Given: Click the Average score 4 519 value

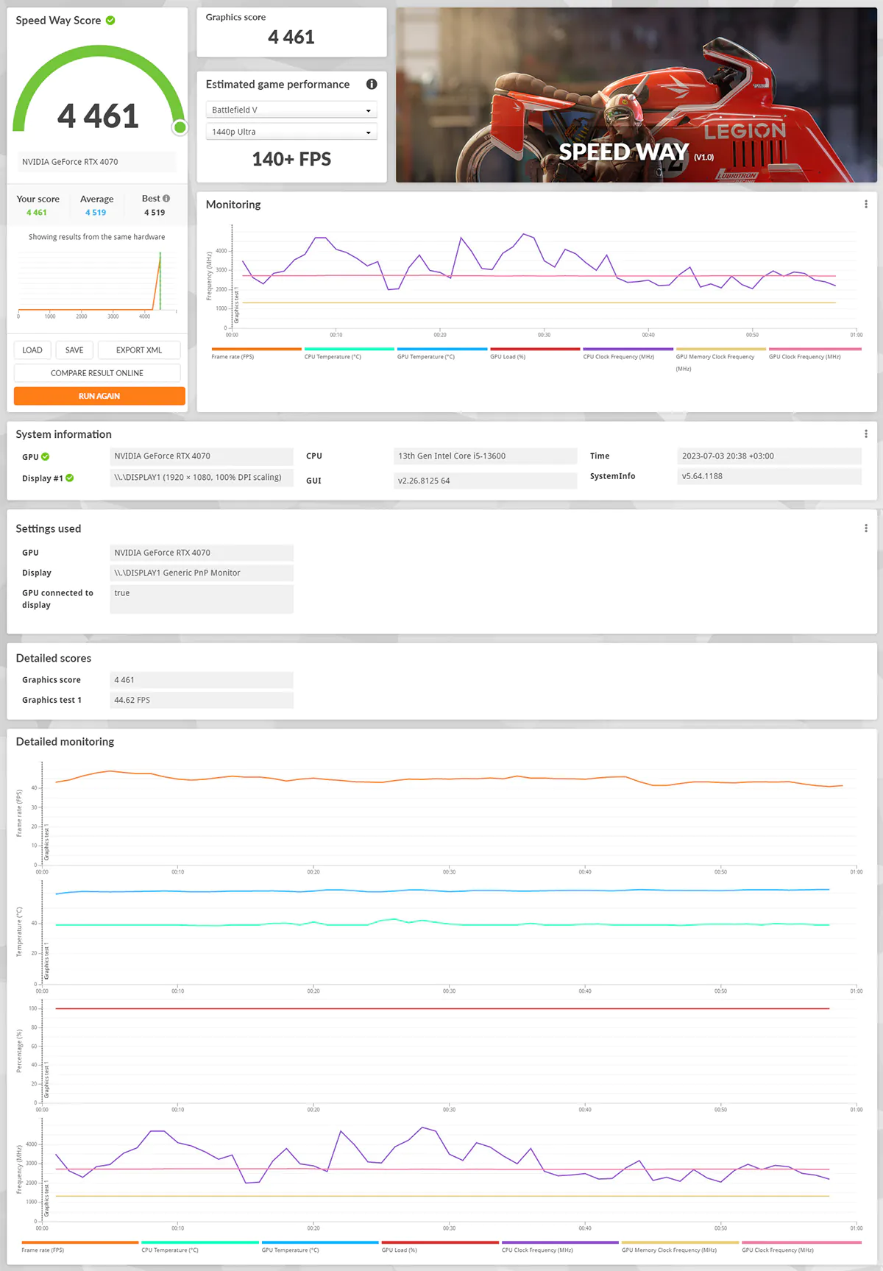Looking at the screenshot, I should [x=96, y=213].
